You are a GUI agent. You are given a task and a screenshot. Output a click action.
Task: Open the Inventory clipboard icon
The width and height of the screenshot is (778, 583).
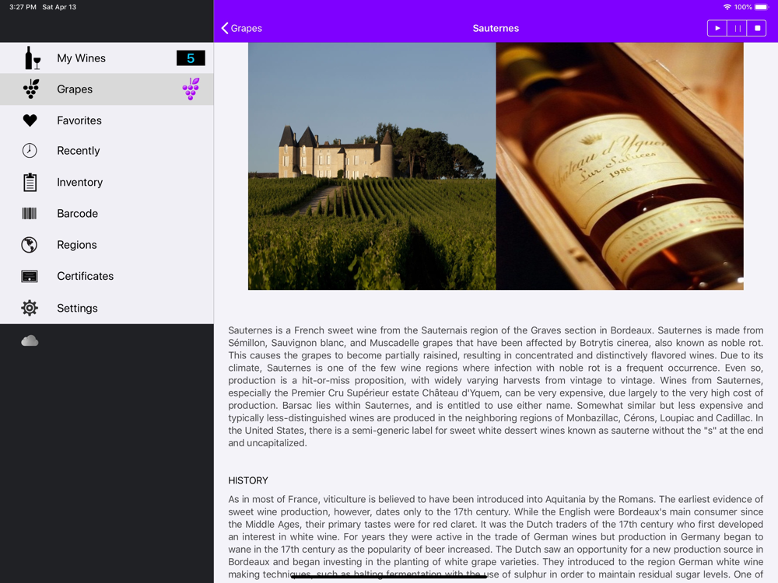pyautogui.click(x=30, y=183)
